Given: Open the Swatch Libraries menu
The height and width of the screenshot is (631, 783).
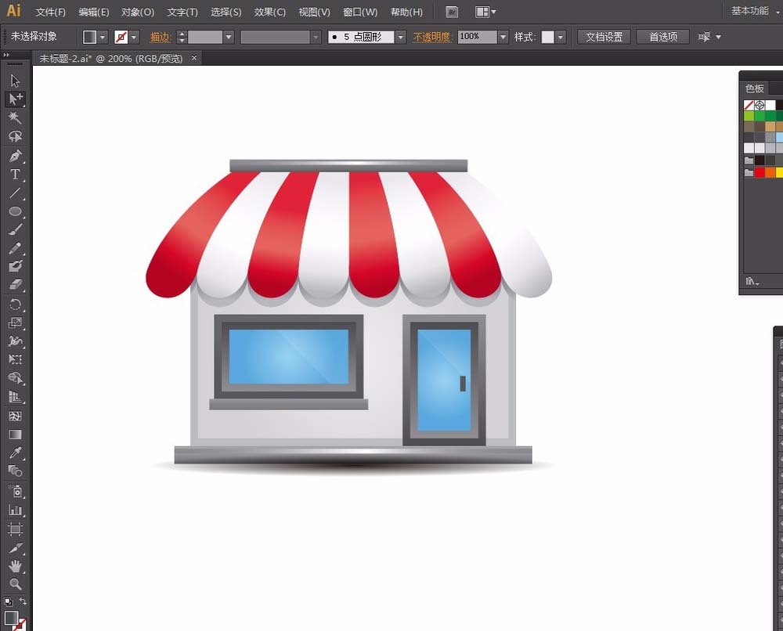Looking at the screenshot, I should (752, 282).
